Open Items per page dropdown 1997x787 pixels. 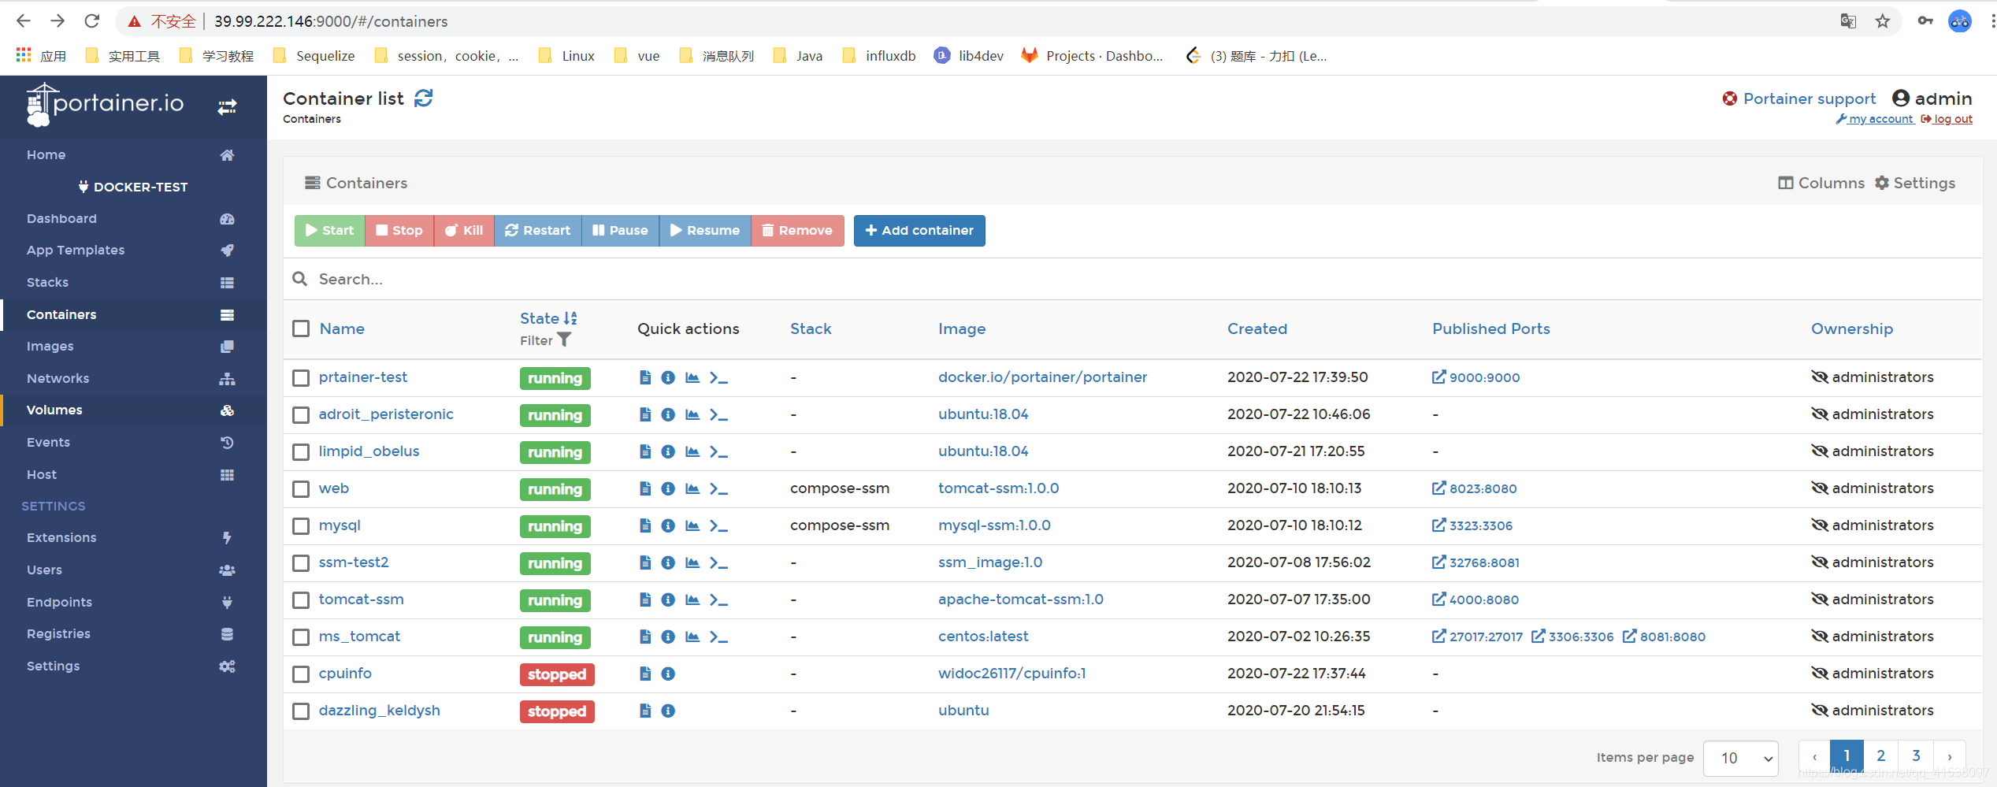[x=1741, y=758]
